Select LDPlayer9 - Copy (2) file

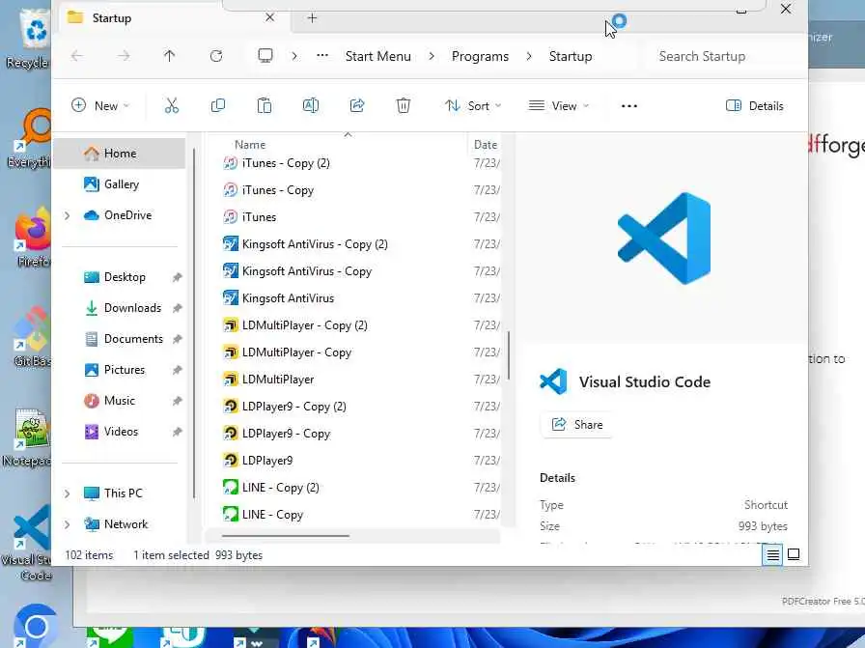(x=294, y=407)
